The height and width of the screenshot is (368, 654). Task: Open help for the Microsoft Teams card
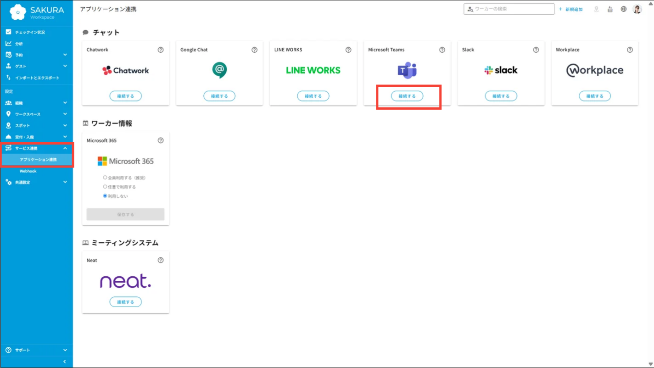(442, 50)
